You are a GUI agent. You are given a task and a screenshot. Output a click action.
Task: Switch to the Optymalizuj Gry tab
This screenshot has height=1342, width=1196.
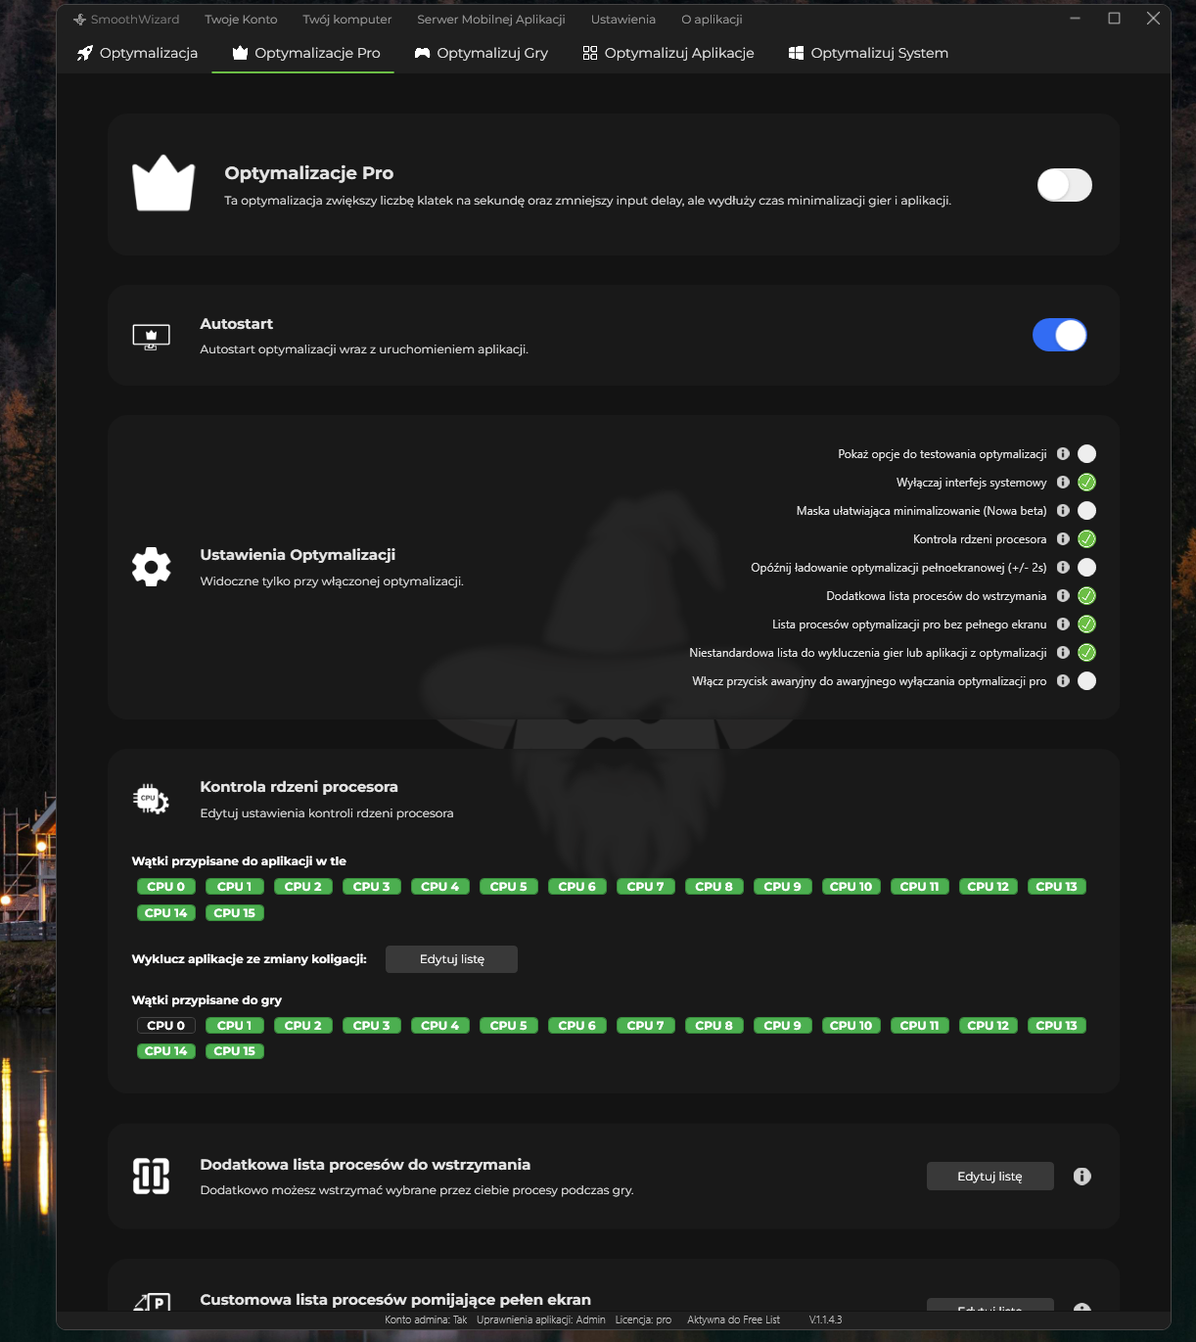[x=482, y=53]
